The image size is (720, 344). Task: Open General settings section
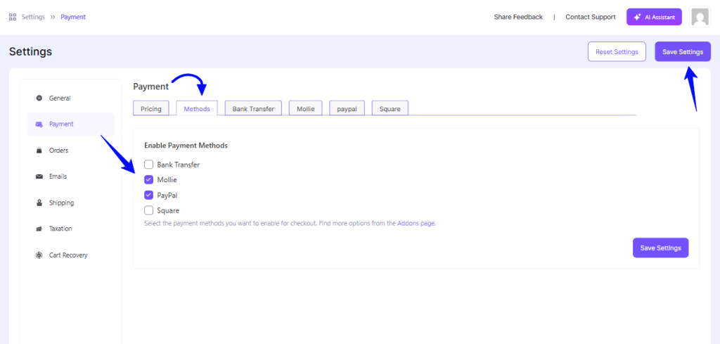click(x=71, y=98)
